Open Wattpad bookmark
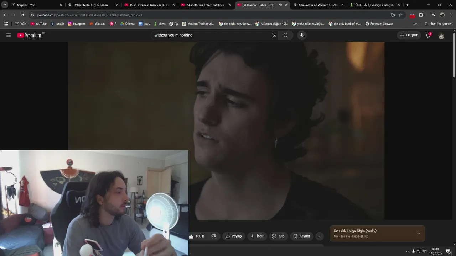456x256 pixels. click(97, 23)
